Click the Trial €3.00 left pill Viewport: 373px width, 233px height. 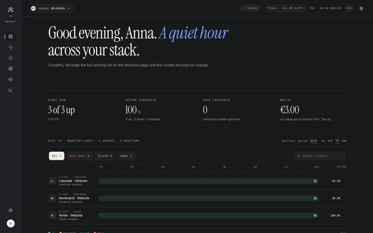pos(285,8)
